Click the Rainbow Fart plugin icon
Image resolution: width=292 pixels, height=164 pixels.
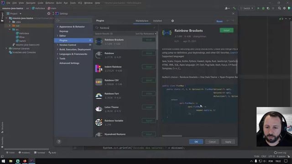point(99,96)
